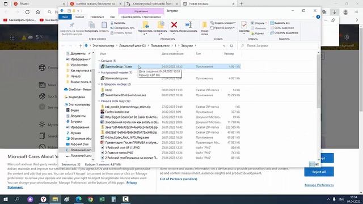Image resolution: width=363 pixels, height=204 pixels.
Task: Click Этот компьютер in the address path
Action: [103, 46]
